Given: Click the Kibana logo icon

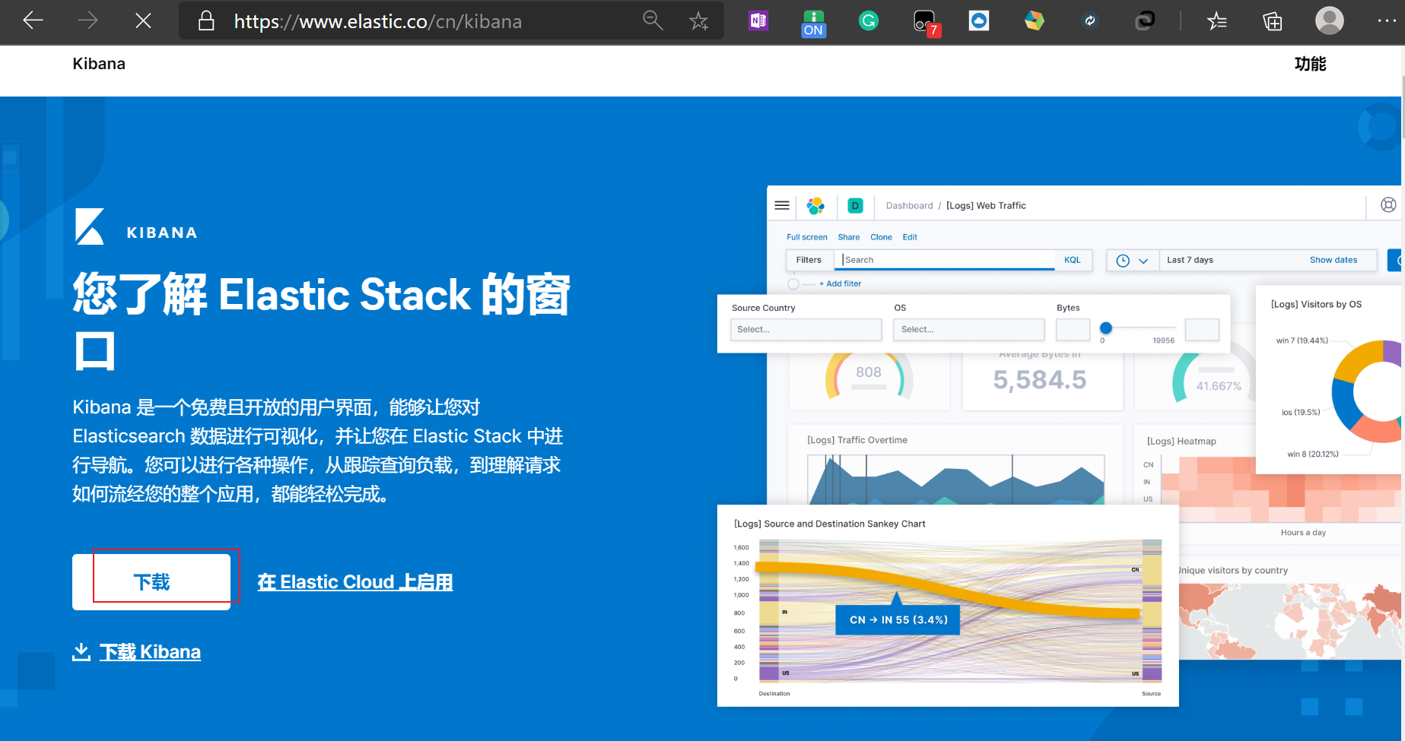Looking at the screenshot, I should 90,226.
